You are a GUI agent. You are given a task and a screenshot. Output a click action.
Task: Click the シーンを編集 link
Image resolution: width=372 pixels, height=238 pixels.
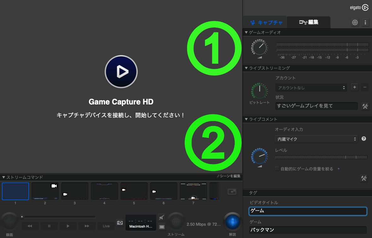[x=228, y=176]
